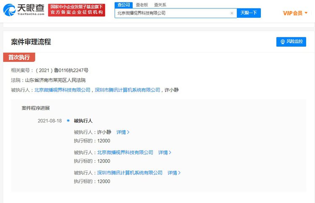Open 详情 link next to 北京微播视界科技有限公司
The height and width of the screenshot is (203, 315).
point(165,153)
